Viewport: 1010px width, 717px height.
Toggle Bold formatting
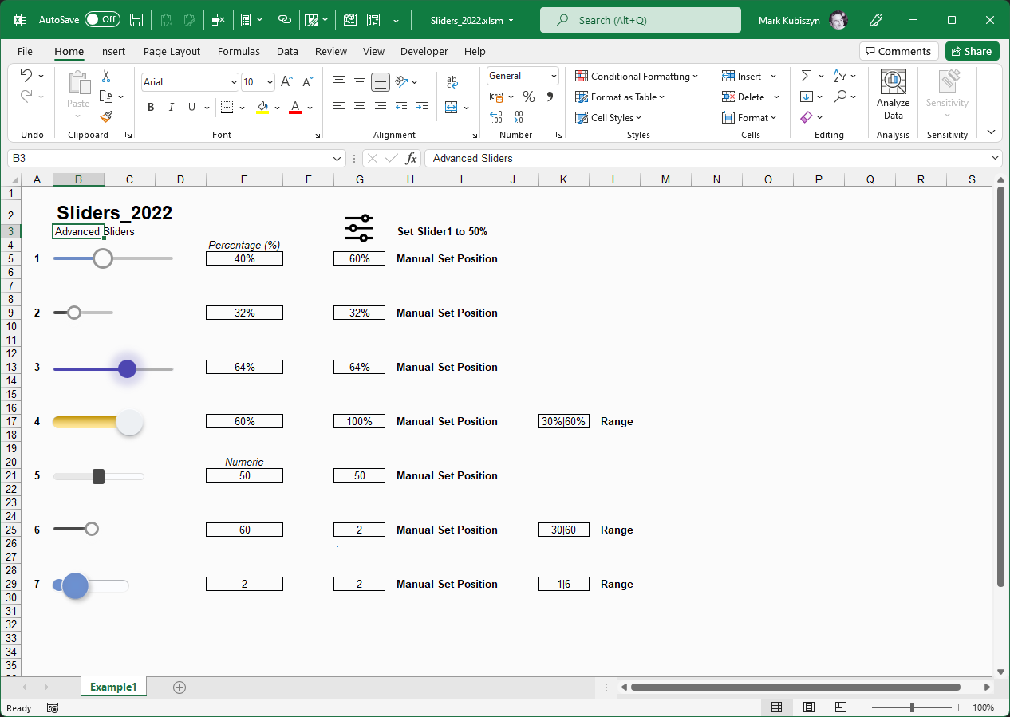point(151,108)
